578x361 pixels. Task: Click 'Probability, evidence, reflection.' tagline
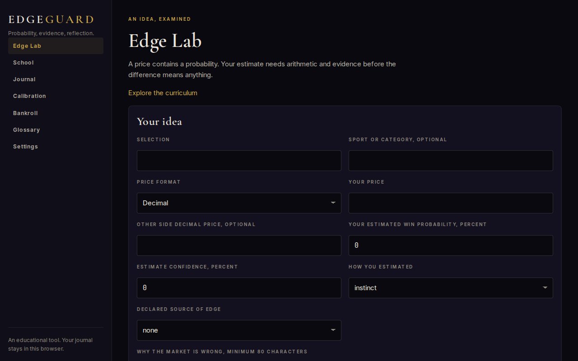[x=51, y=33]
